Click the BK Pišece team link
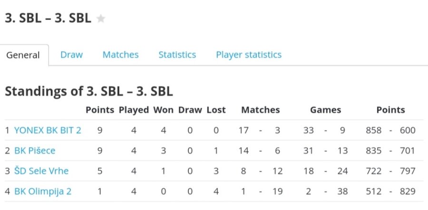The image size is (428, 210). (35, 151)
